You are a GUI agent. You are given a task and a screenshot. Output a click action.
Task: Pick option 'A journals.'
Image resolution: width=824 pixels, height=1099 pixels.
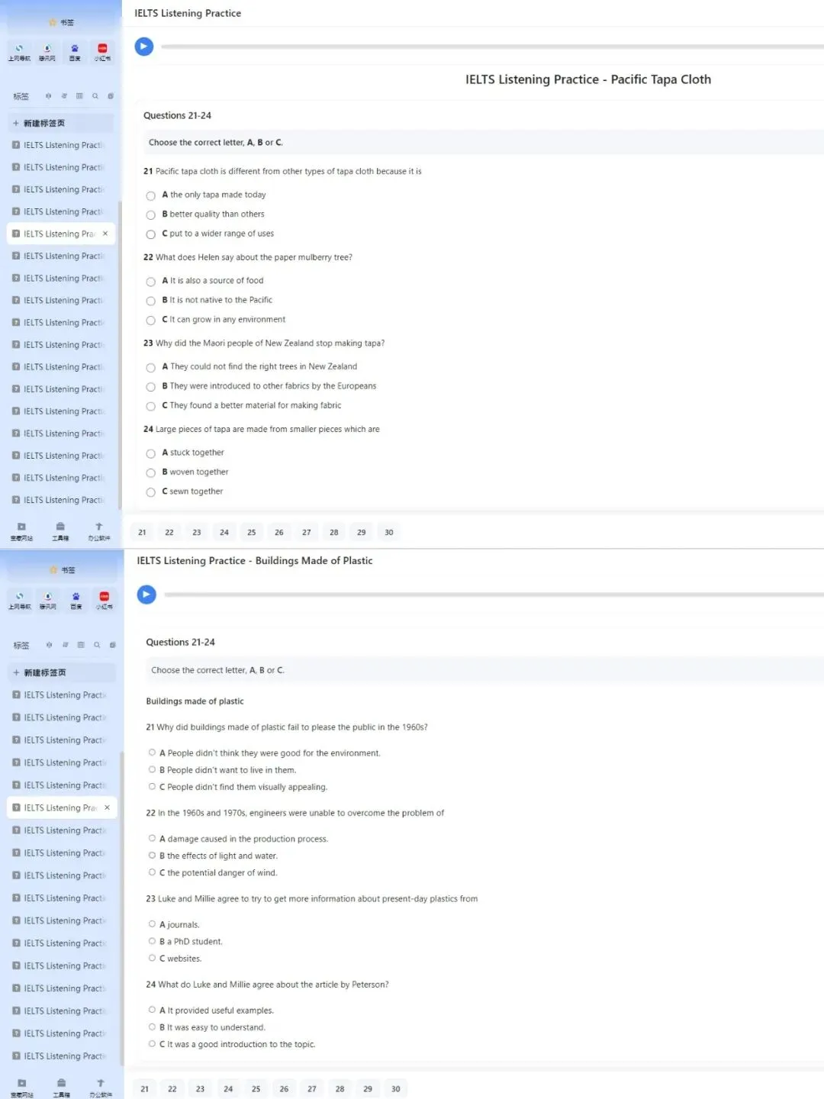pos(152,923)
